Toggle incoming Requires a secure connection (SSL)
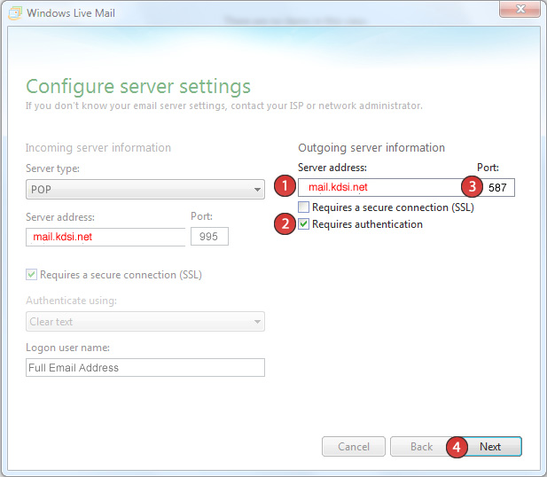Viewport: 547px width, 477px height. (x=31, y=275)
